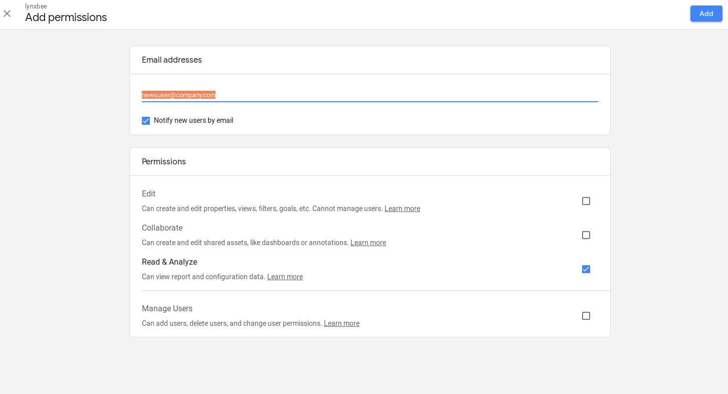This screenshot has height=394, width=728.
Task: Click the X close icon
Action: pyautogui.click(x=7, y=14)
